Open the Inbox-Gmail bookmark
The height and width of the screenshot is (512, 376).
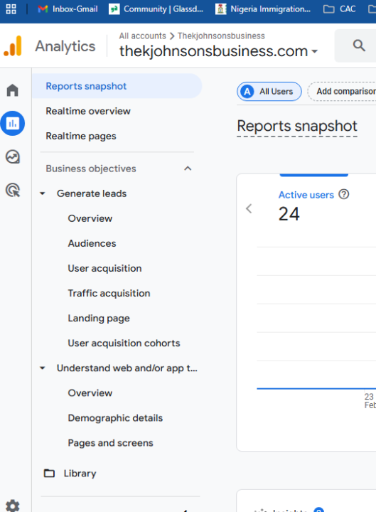point(68,9)
